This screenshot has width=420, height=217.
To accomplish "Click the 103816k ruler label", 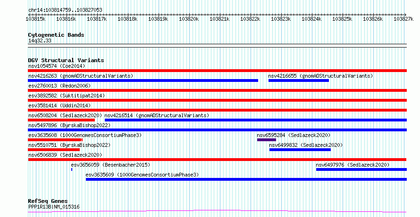I will pyautogui.click(x=66, y=19).
